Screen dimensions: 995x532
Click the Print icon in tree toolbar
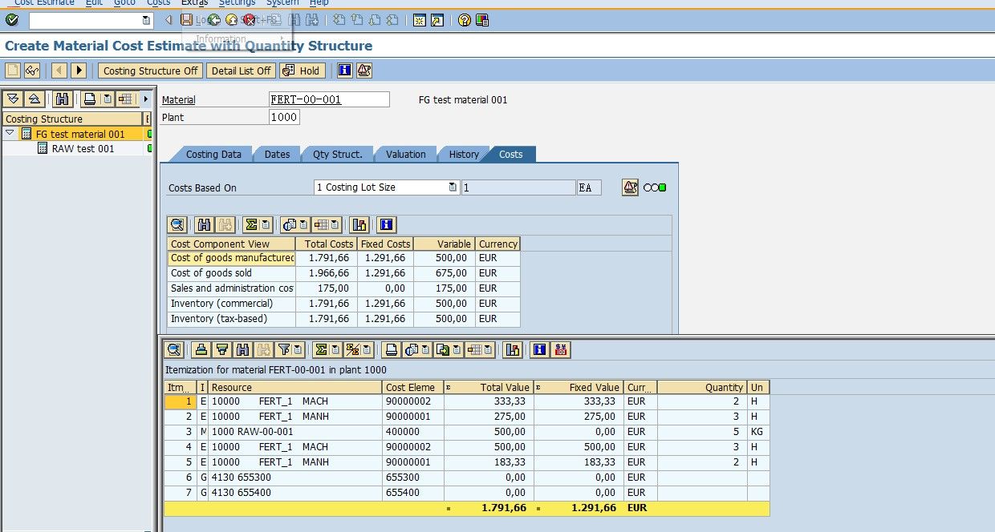pos(90,99)
